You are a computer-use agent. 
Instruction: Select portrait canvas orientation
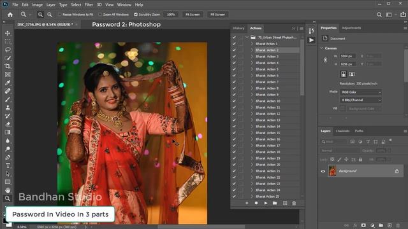coord(344,74)
